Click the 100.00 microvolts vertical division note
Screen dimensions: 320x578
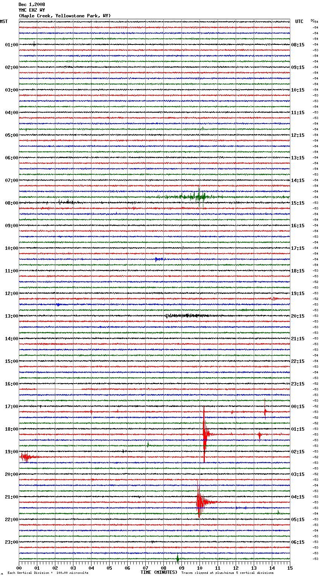tap(48, 573)
